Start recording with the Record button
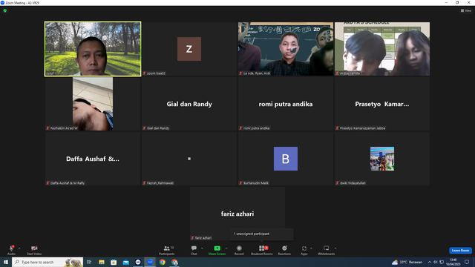This screenshot has height=267, width=475. 239,250
